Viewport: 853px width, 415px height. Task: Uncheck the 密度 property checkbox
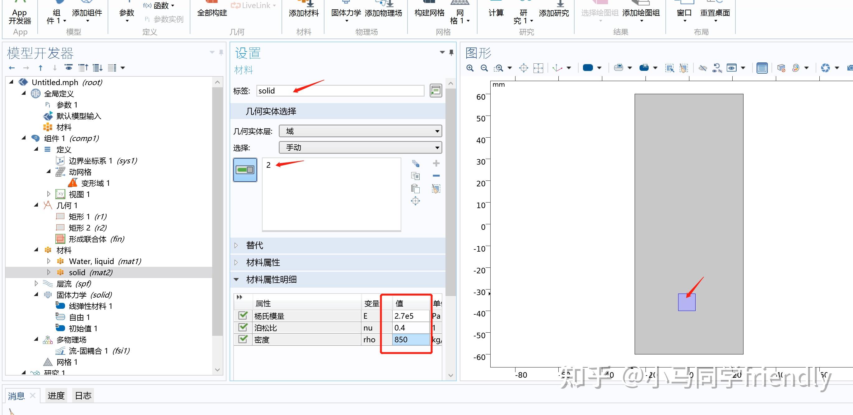pos(243,339)
